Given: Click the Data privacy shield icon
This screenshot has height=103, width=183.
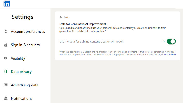Looking at the screenshot, I should tap(6, 71).
